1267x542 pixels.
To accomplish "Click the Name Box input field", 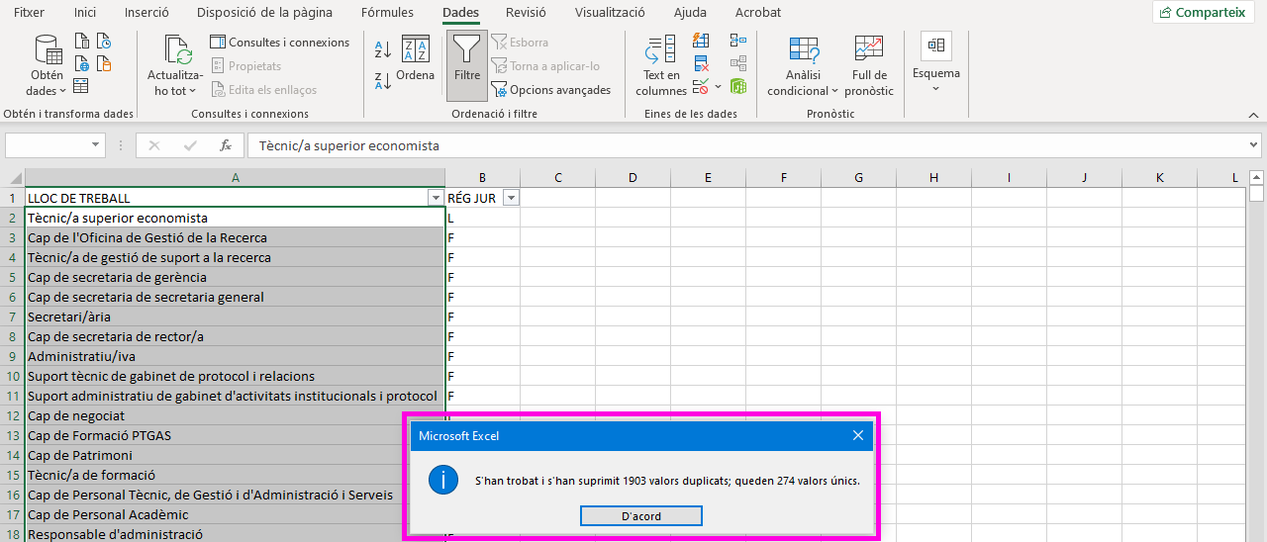I will click(x=48, y=145).
